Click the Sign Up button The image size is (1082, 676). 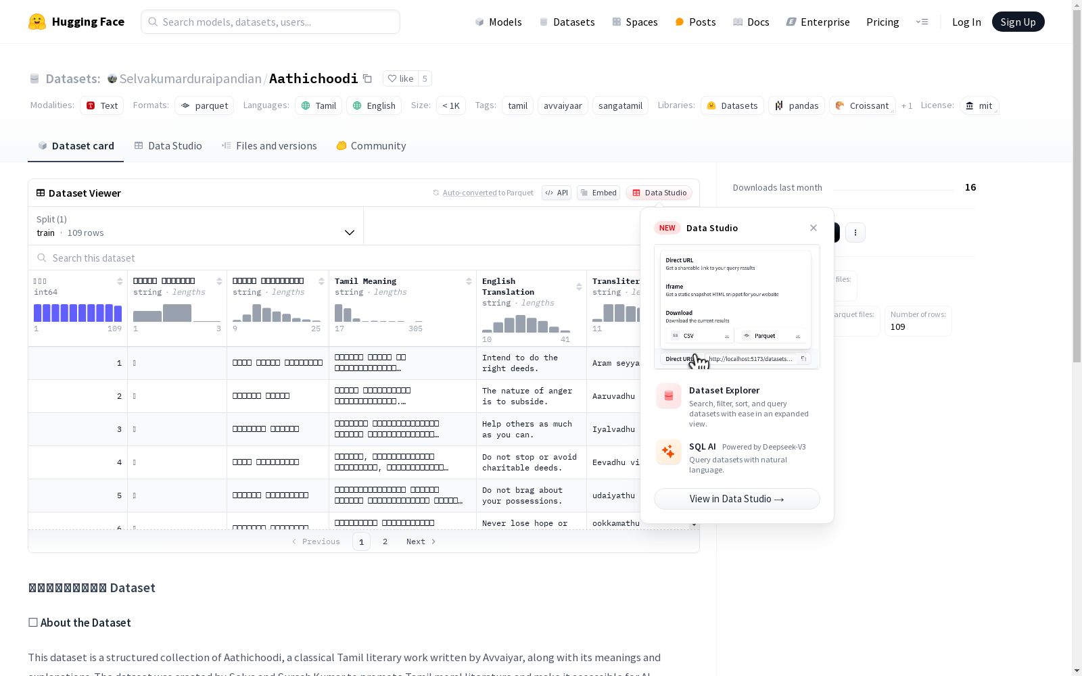[1018, 22]
